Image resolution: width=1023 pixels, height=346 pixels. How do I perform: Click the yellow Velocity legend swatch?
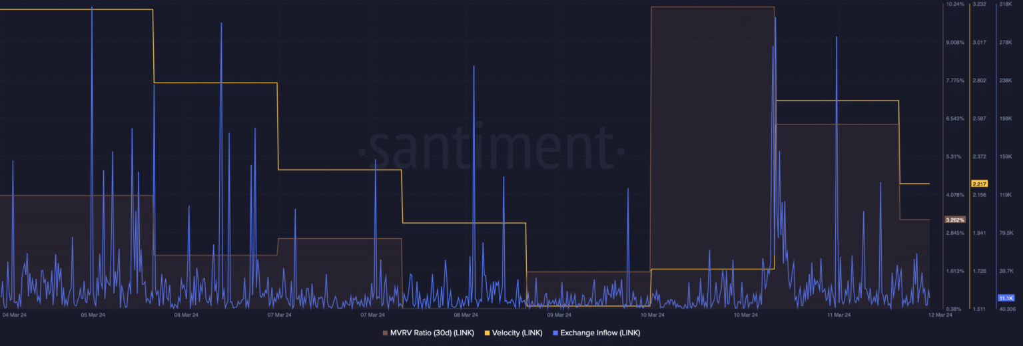point(487,333)
